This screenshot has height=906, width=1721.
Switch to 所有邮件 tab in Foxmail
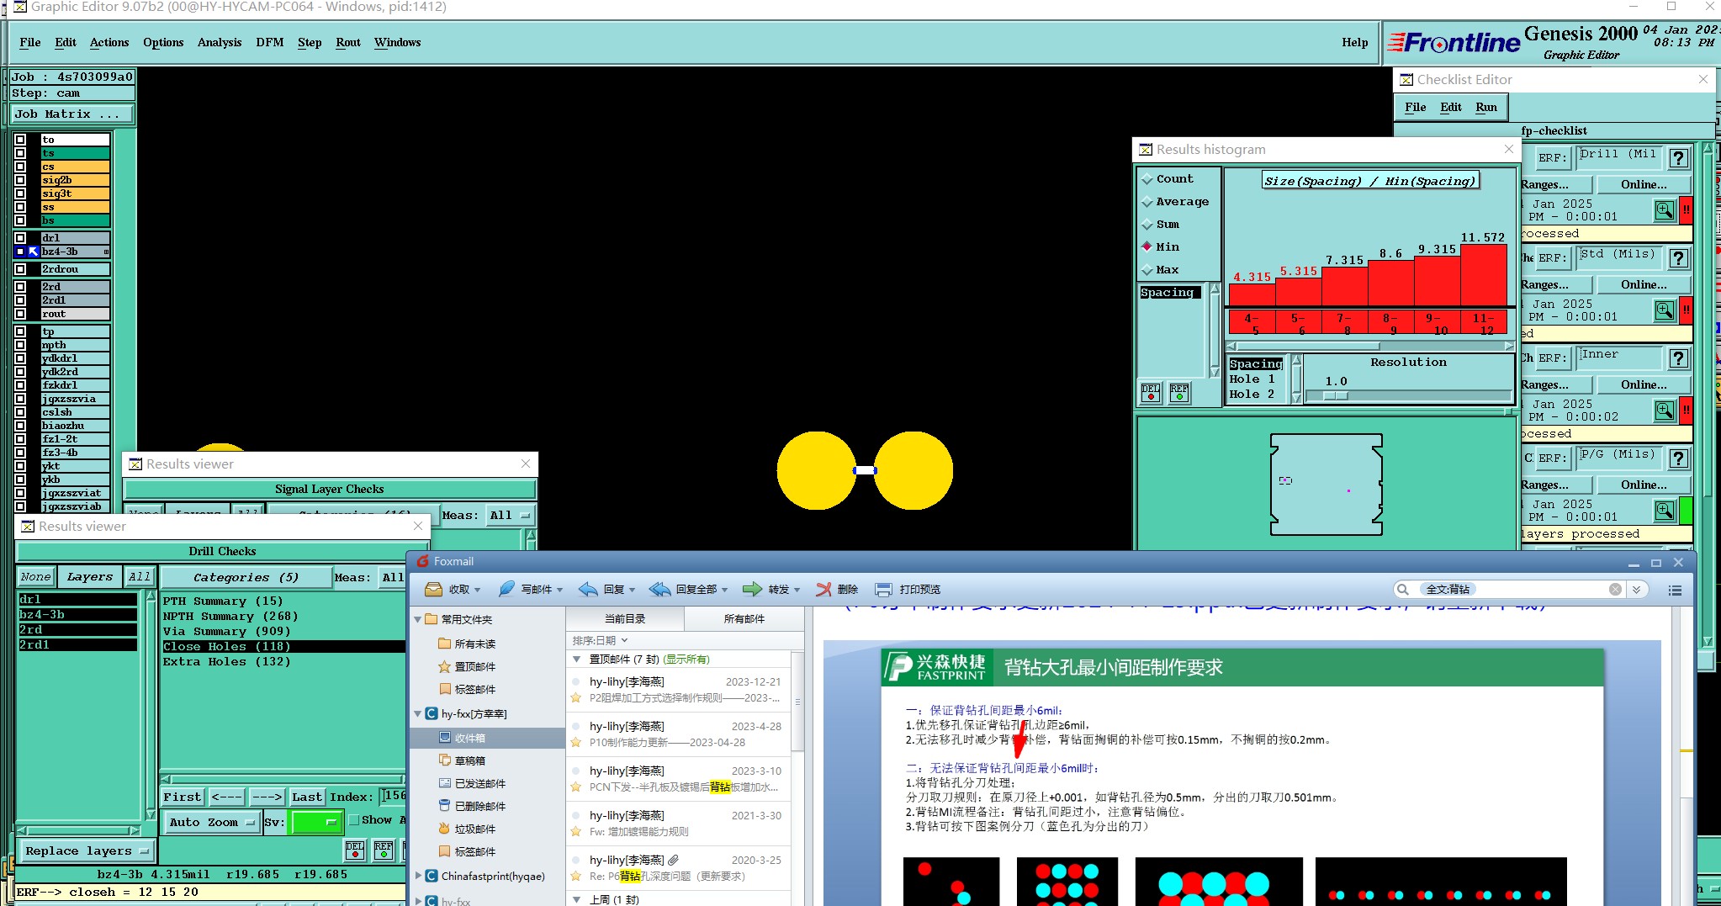point(744,619)
